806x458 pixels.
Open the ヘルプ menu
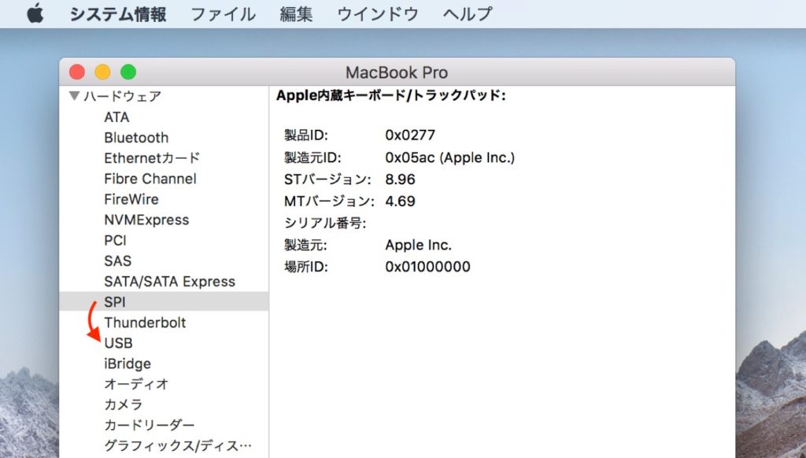(466, 13)
